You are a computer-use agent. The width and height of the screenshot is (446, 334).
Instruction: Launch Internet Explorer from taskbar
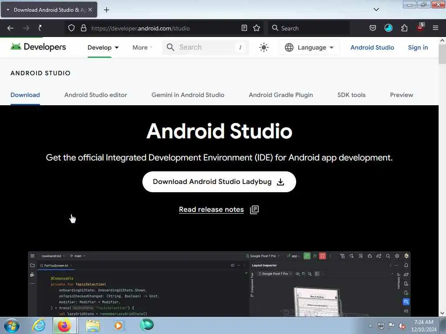pyautogui.click(x=39, y=325)
